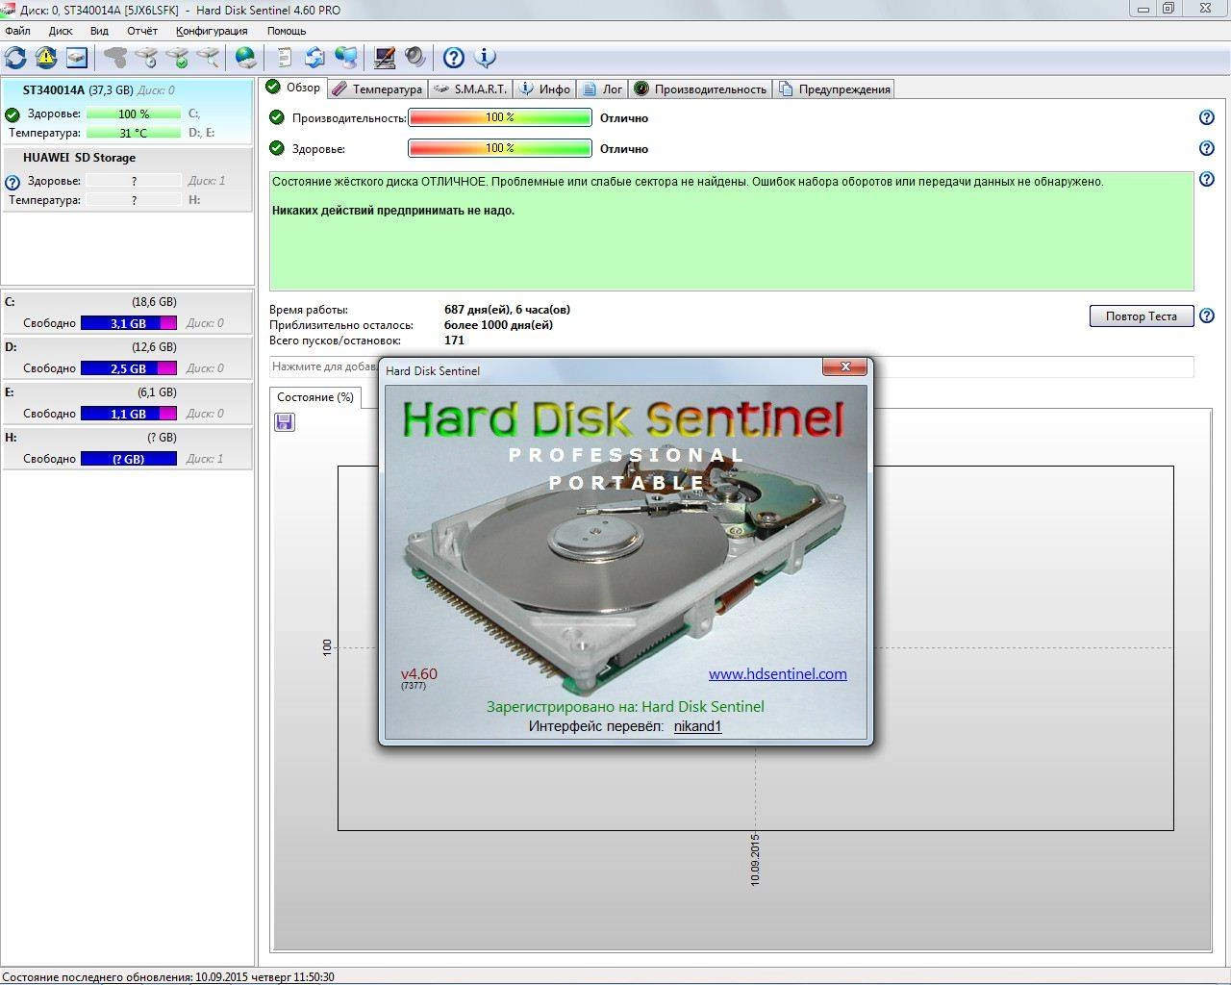Click the D: free space 2,5 GB bar
The width and height of the screenshot is (1231, 985).
(129, 368)
